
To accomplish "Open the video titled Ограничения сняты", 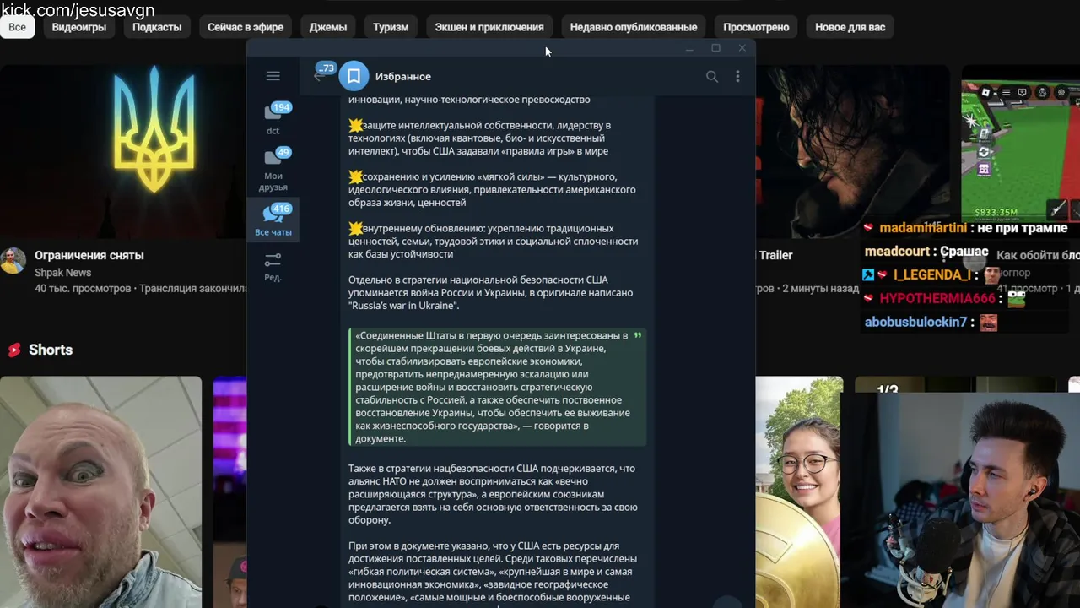I will 89,255.
